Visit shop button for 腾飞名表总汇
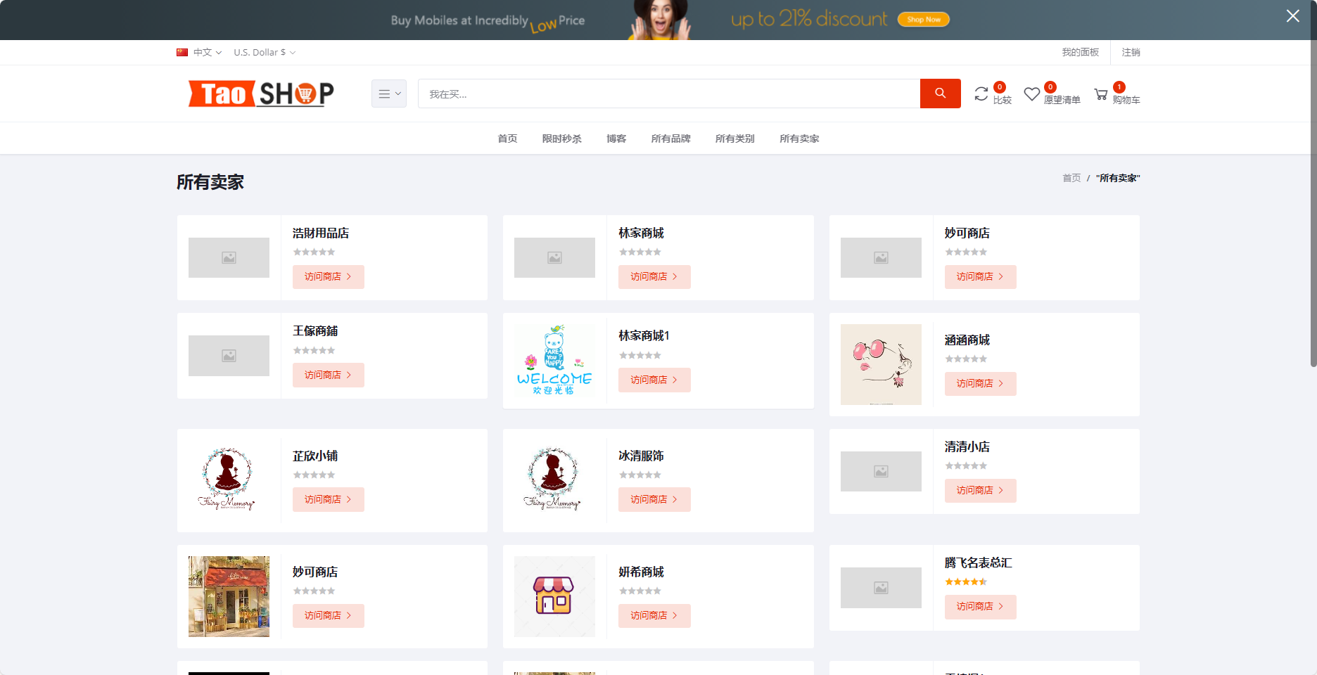This screenshot has width=1317, height=675. (980, 607)
